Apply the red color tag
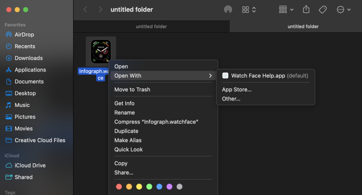The width and height of the screenshot is (362, 195). [x=119, y=187]
